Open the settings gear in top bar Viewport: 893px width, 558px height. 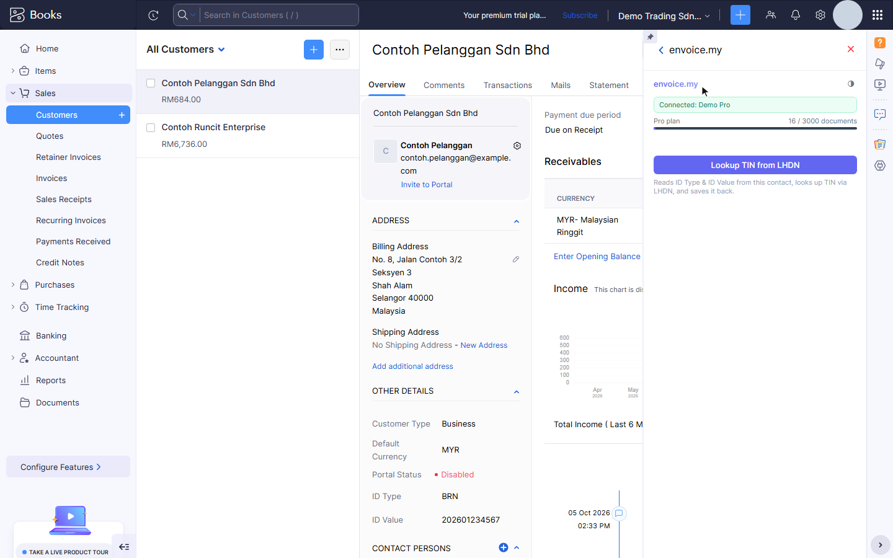point(820,15)
